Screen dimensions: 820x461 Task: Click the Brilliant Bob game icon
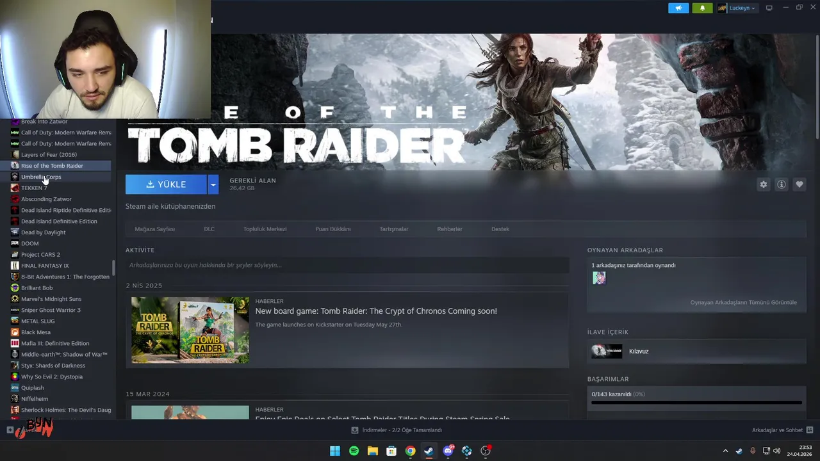[x=15, y=288]
